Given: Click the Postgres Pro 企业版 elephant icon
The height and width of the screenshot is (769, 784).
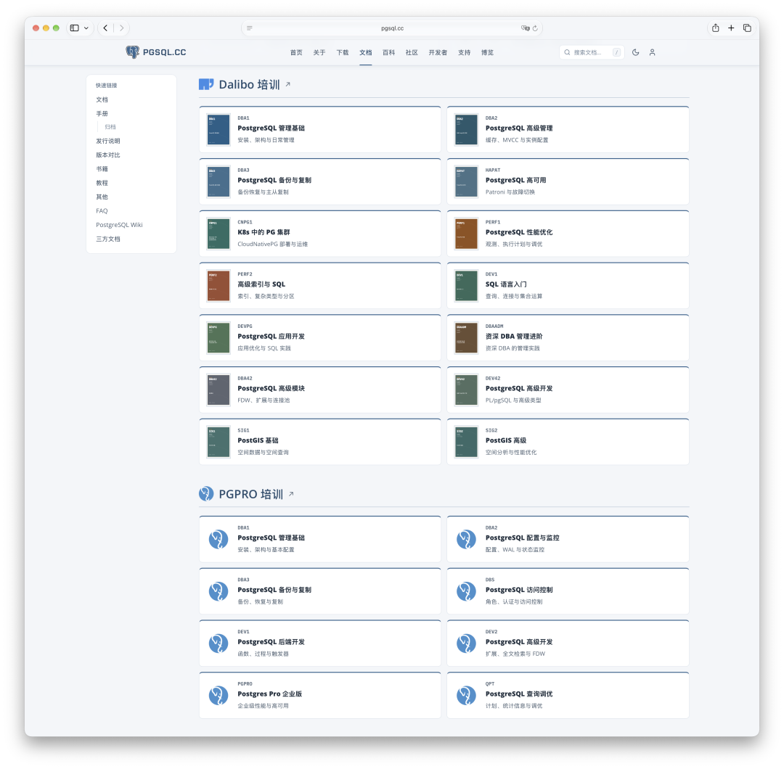Looking at the screenshot, I should pyautogui.click(x=219, y=695).
